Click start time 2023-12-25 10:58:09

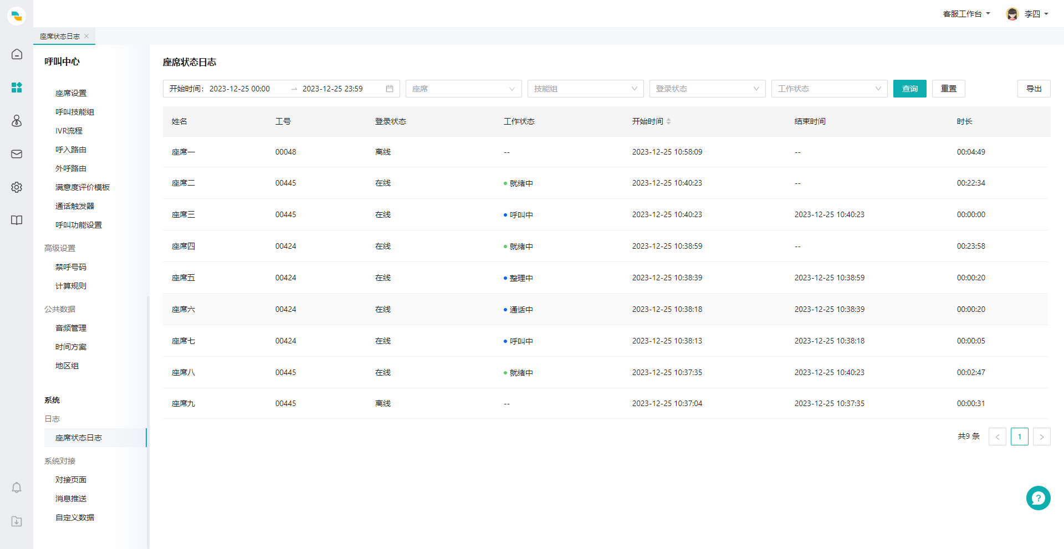pos(667,152)
